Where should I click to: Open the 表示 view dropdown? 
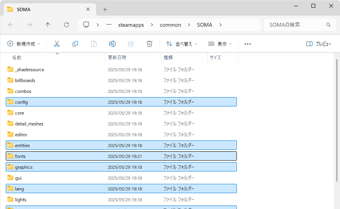pos(220,44)
